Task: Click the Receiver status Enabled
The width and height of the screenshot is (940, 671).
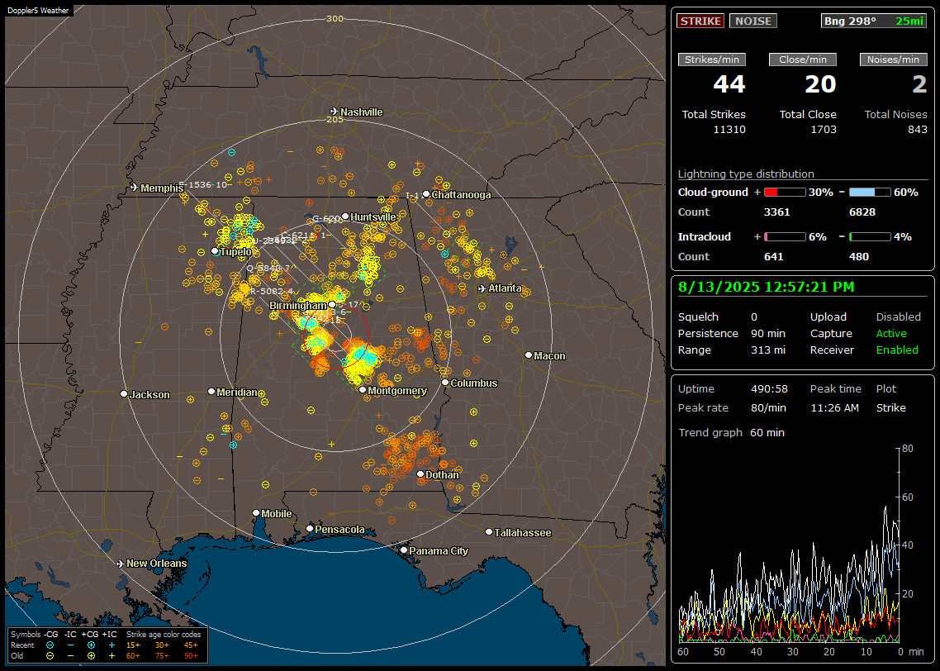Action: pos(897,350)
